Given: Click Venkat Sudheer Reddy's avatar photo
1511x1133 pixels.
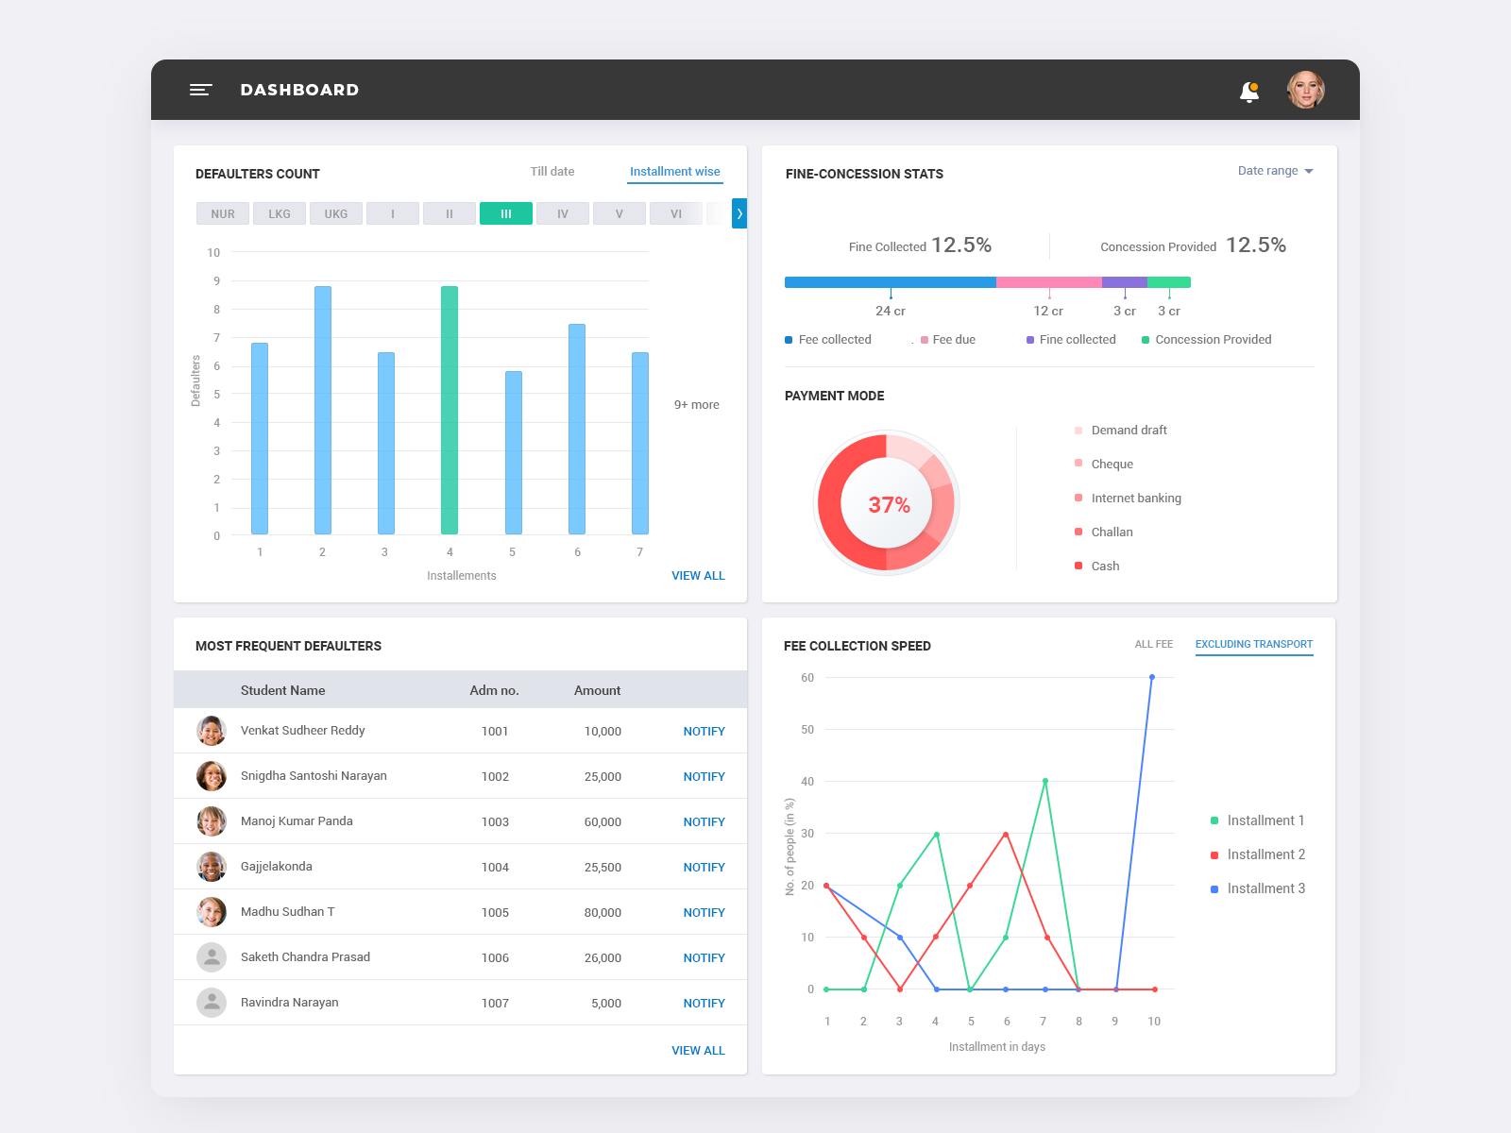Looking at the screenshot, I should click(x=212, y=730).
